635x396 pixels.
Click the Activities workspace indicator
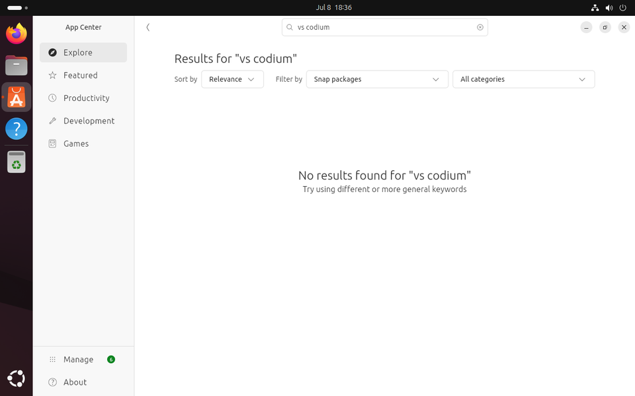click(17, 8)
